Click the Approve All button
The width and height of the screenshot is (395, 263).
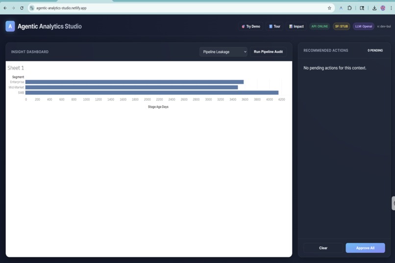(x=365, y=248)
